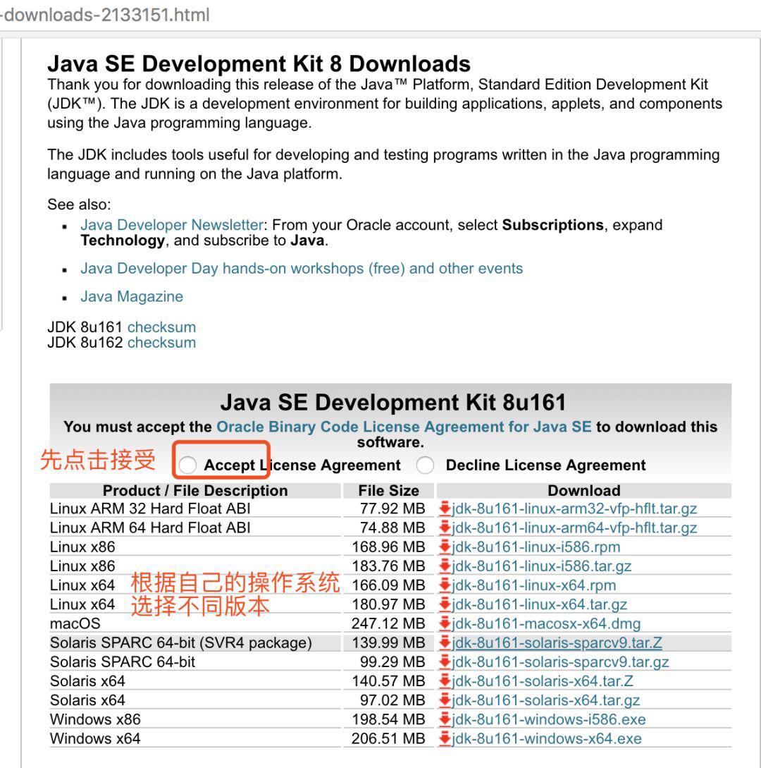Open JDK 8u161 checksum link
The height and width of the screenshot is (768, 761).
[x=161, y=327]
